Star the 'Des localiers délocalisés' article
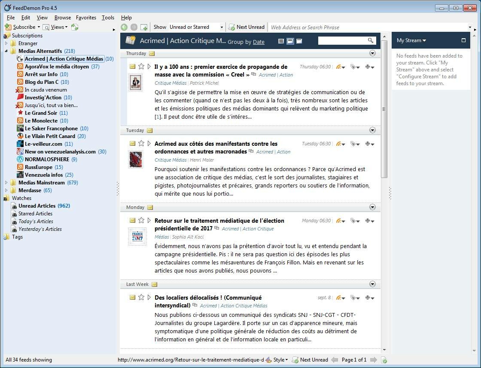This screenshot has width=481, height=368. click(141, 297)
